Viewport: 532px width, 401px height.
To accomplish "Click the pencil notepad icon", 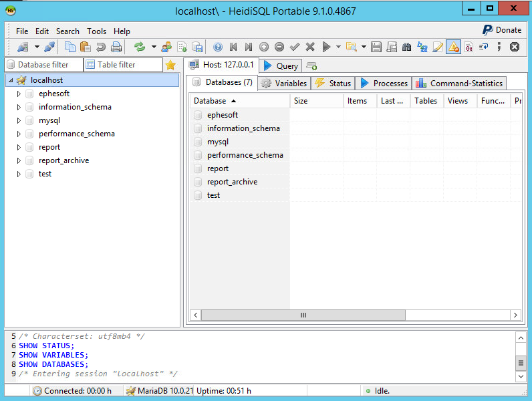I will (x=438, y=47).
